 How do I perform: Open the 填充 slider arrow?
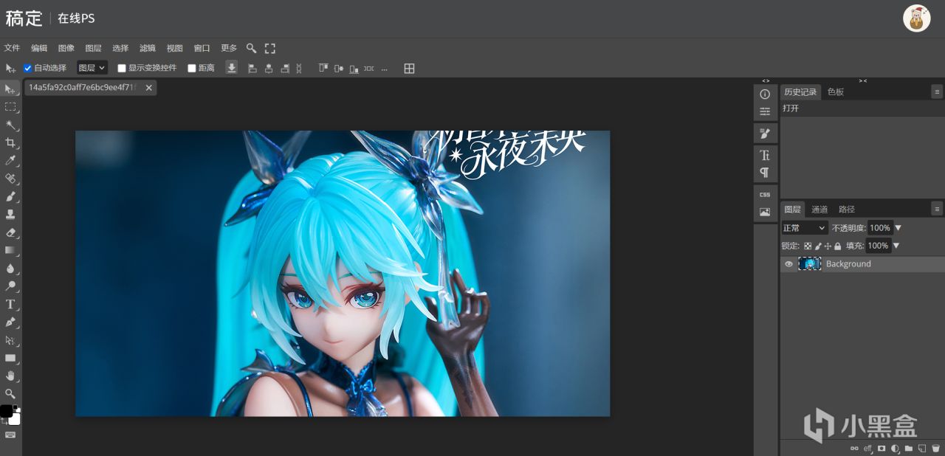point(896,246)
